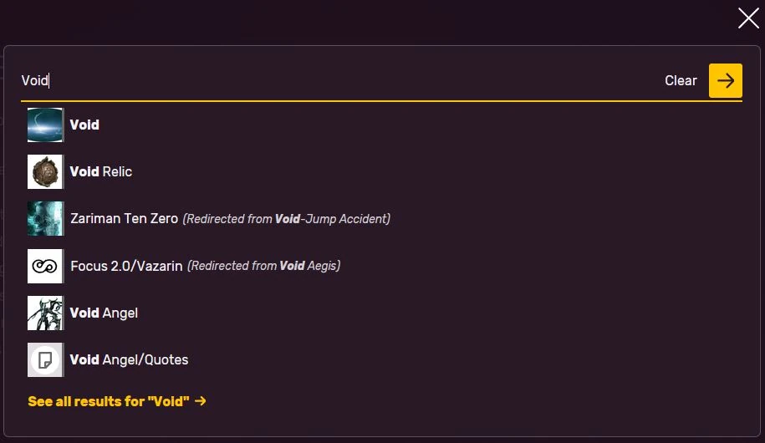Image resolution: width=765 pixels, height=443 pixels.
Task: Pick the "Focus 2.0/Vazarin" suggestion
Action: [x=126, y=266]
